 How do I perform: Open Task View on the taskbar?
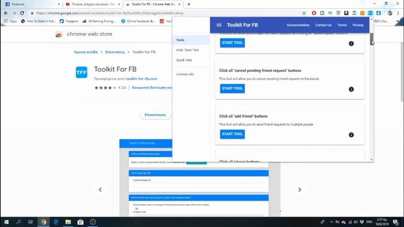[31, 222]
